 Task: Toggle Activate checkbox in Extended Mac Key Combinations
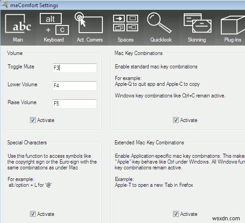176,214
